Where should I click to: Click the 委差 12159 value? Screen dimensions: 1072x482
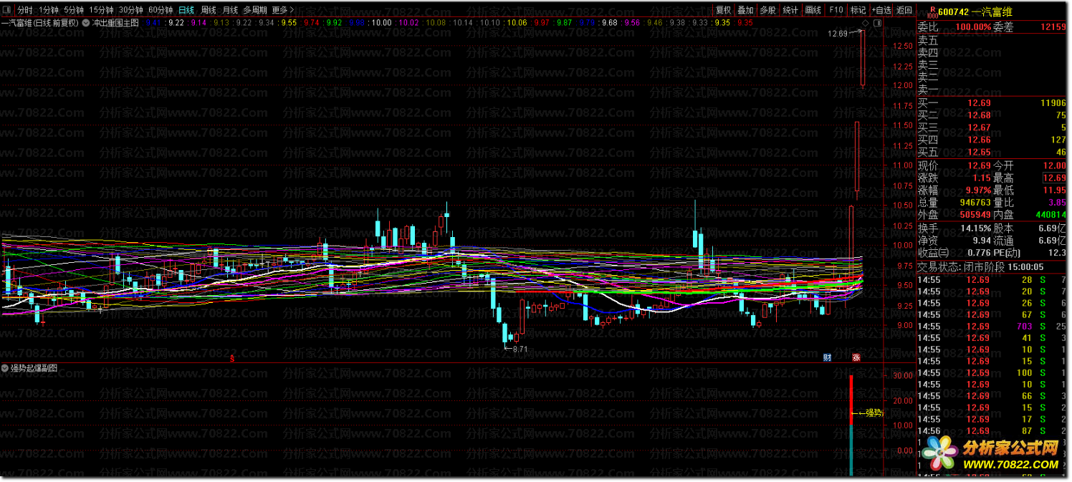(1053, 26)
